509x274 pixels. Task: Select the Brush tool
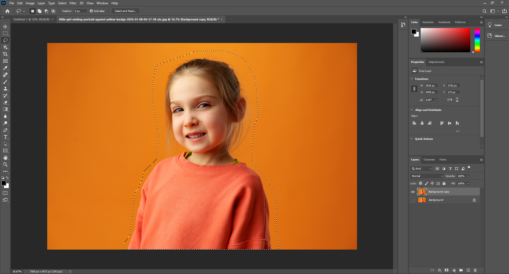(x=5, y=82)
